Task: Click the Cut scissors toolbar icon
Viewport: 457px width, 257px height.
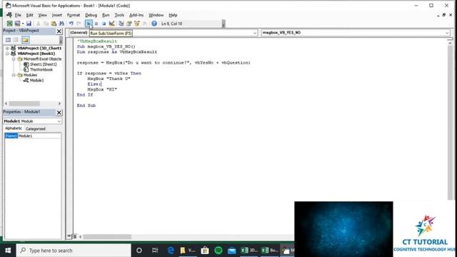Action: tap(38, 24)
